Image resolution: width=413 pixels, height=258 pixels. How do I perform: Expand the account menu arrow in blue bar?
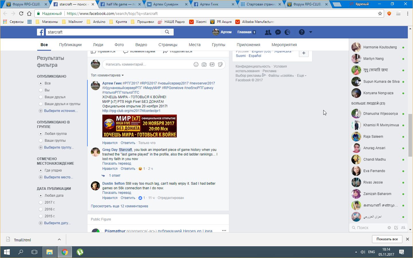point(311,32)
